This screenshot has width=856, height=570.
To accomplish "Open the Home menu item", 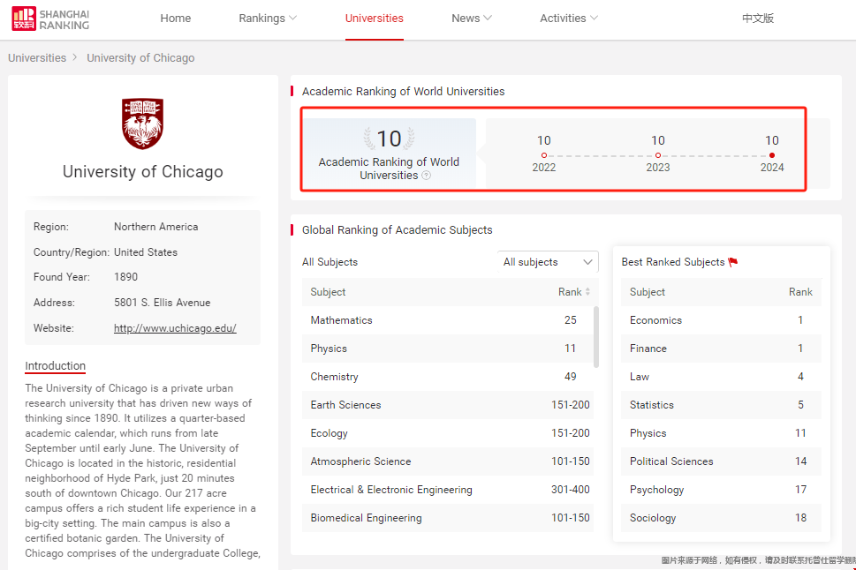I will (175, 18).
